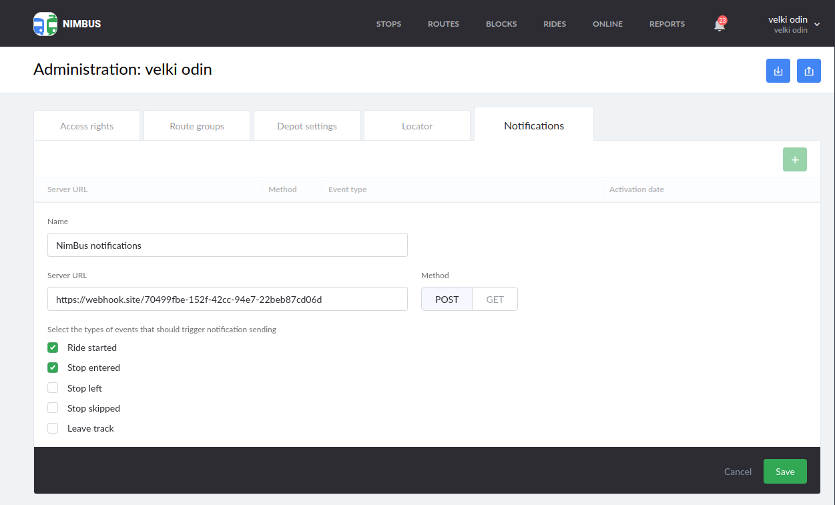Click the green plus to add a notification
Viewport: 835px width, 505px height.
click(x=794, y=159)
